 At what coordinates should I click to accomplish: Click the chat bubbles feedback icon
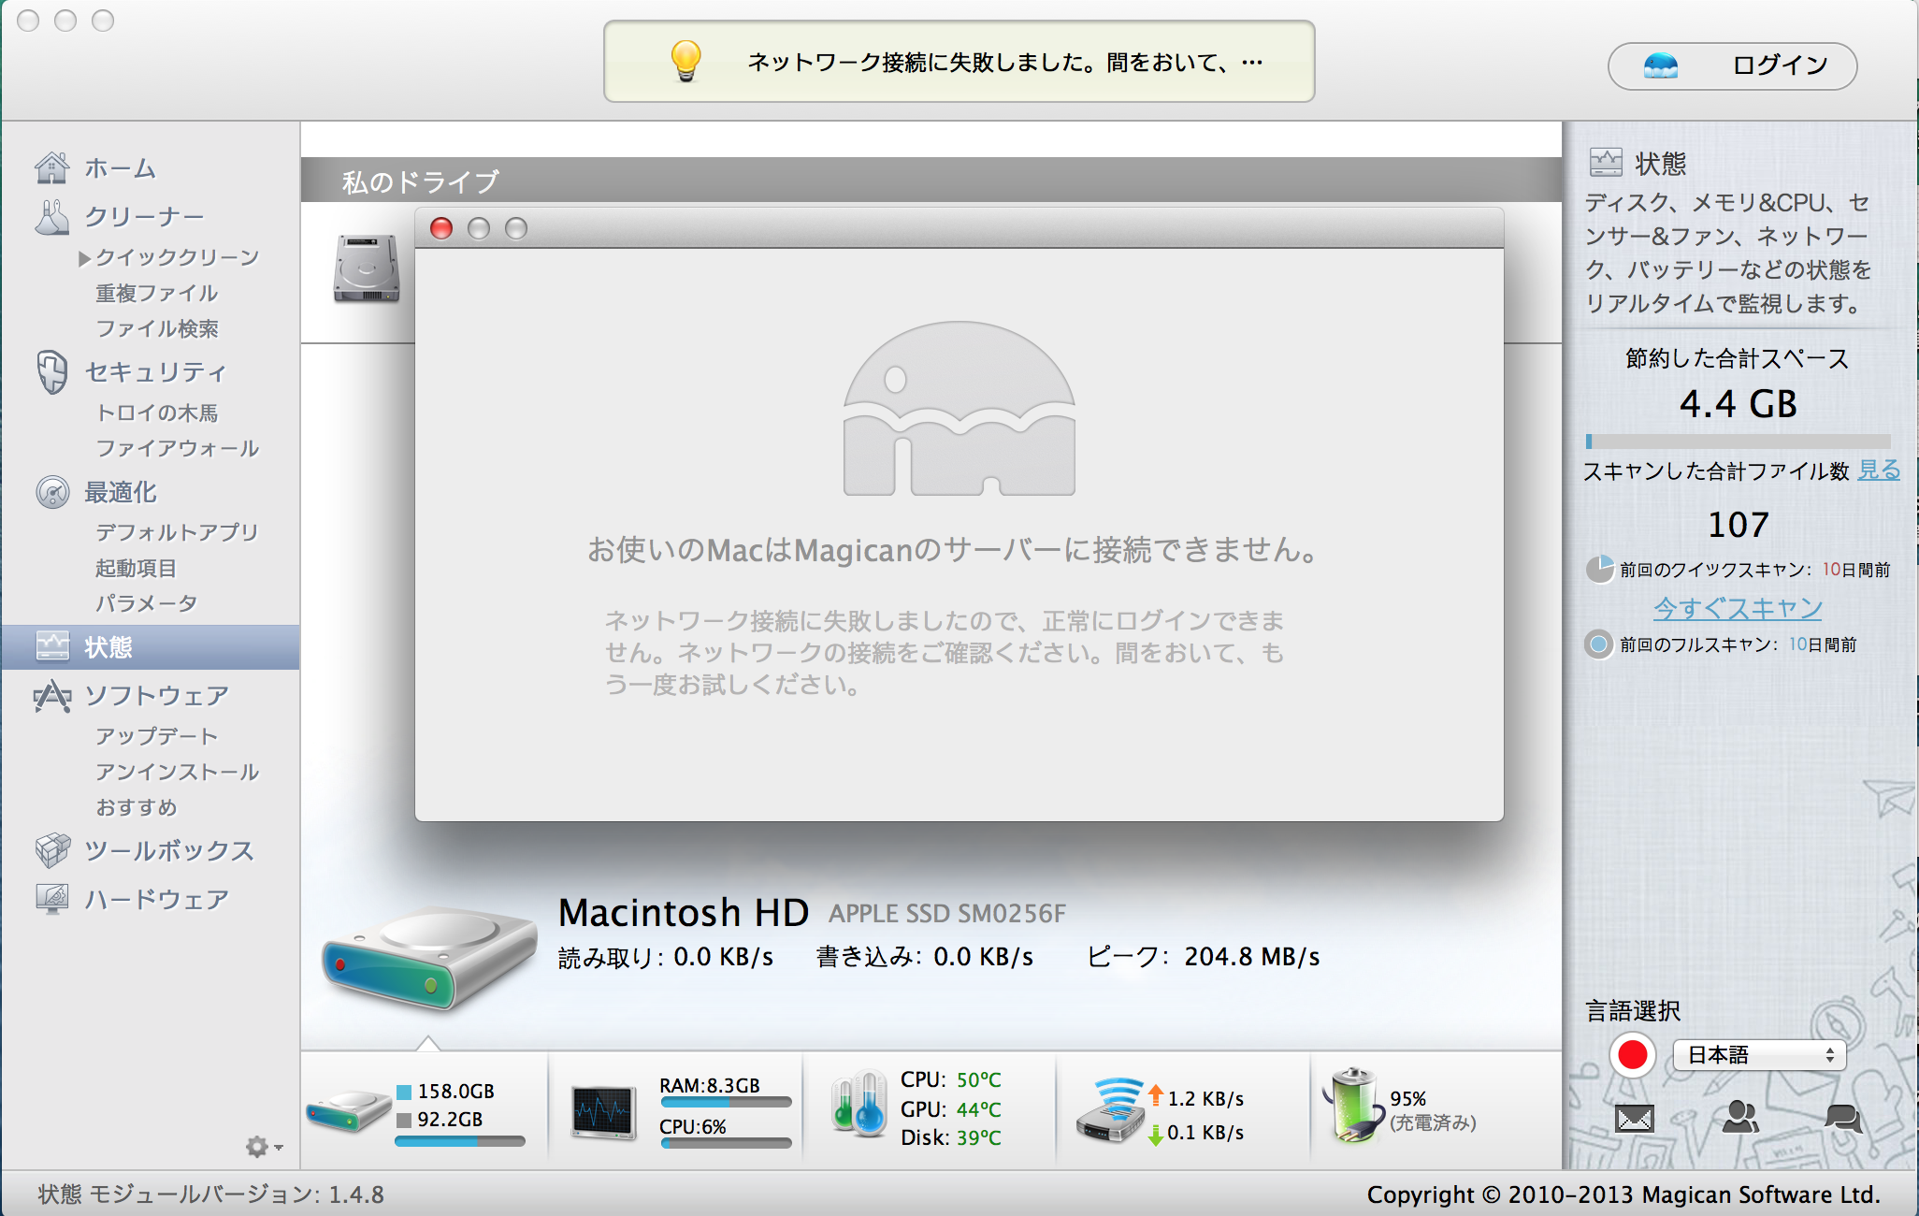click(1842, 1118)
